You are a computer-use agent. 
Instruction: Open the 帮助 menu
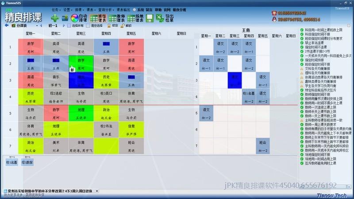pyautogui.click(x=158, y=10)
